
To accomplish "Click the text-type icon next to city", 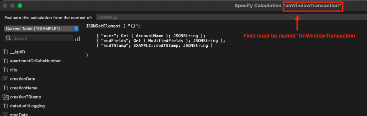I will coord(5,70).
